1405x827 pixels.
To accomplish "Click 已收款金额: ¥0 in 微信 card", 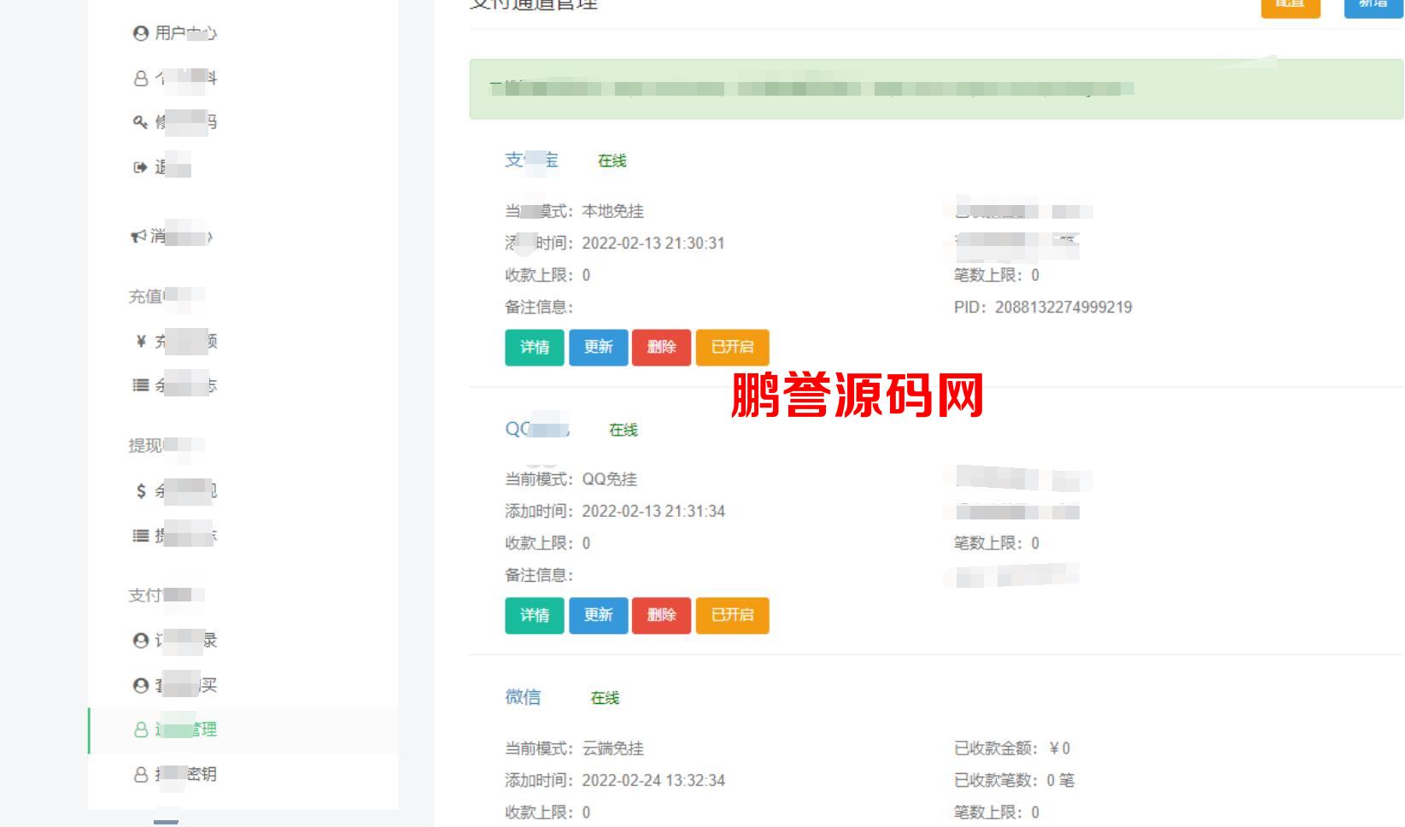I will (1012, 748).
